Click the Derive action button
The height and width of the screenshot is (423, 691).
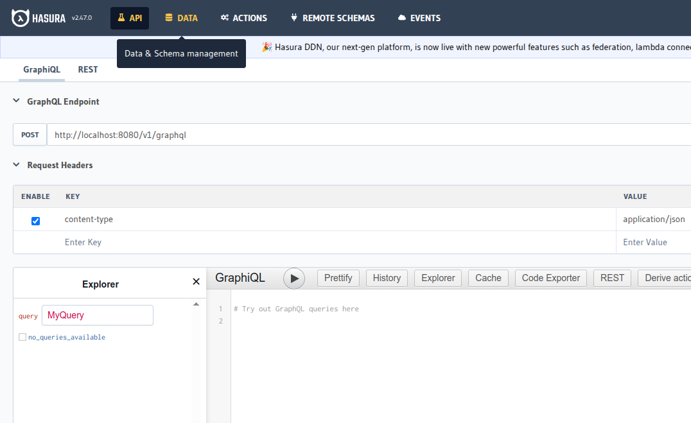(x=665, y=278)
